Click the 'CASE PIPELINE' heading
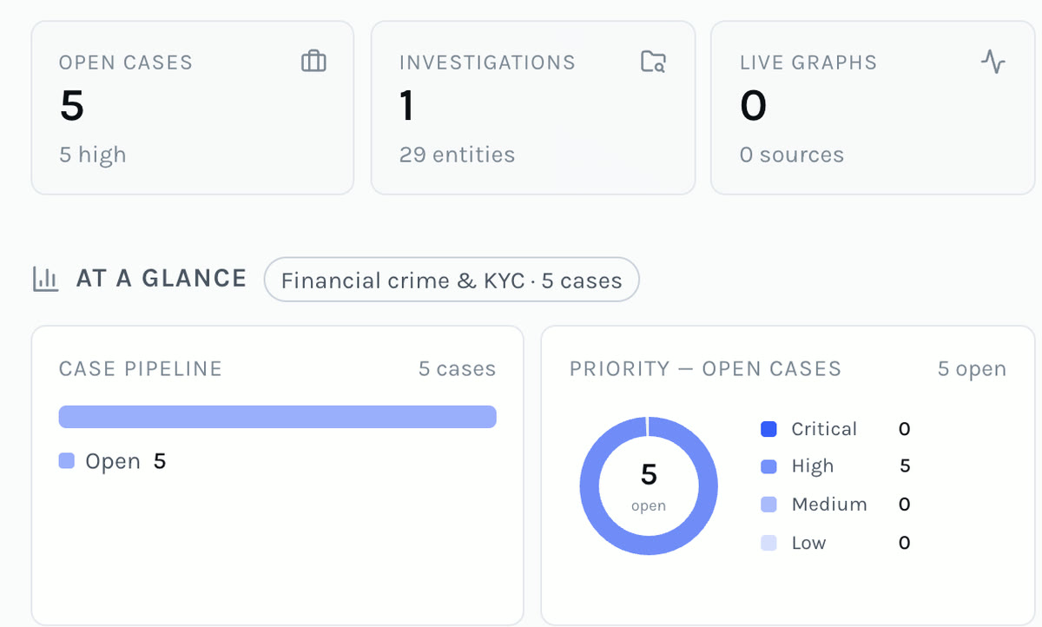 click(141, 369)
